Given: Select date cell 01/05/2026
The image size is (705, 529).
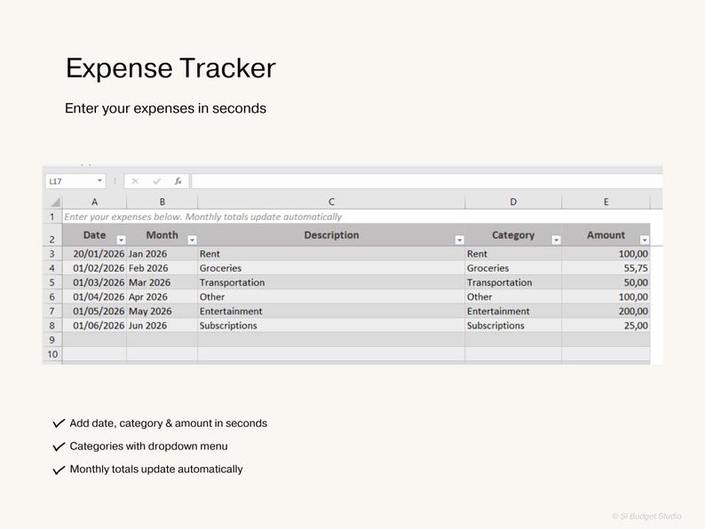Looking at the screenshot, I should pyautogui.click(x=94, y=311).
